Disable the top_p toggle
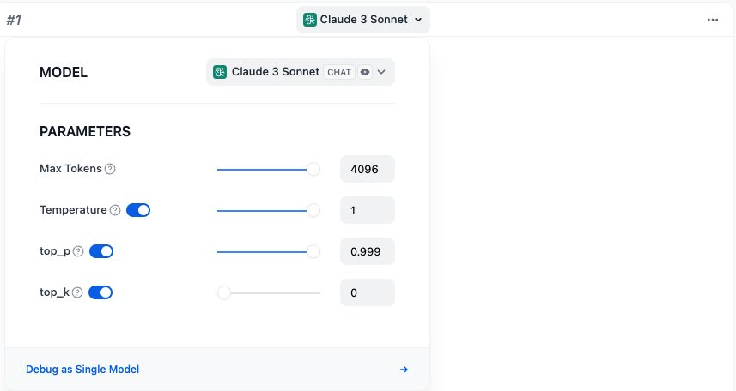 click(101, 251)
